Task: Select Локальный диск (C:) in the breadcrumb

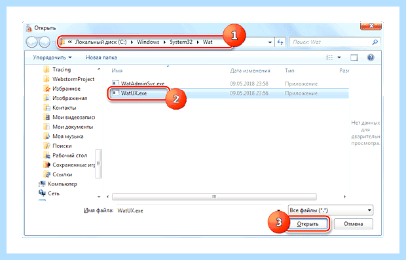Action: (101, 42)
